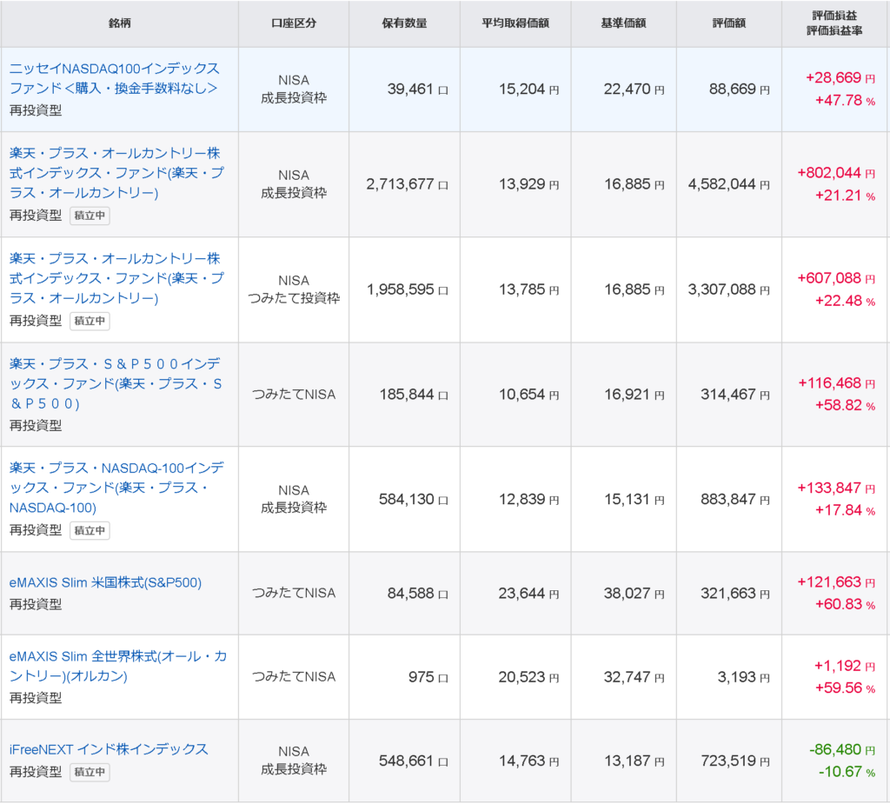This screenshot has width=890, height=804.
Task: Open ニッセイNASDAQ100インデックスファンド fund link
Action: (114, 78)
